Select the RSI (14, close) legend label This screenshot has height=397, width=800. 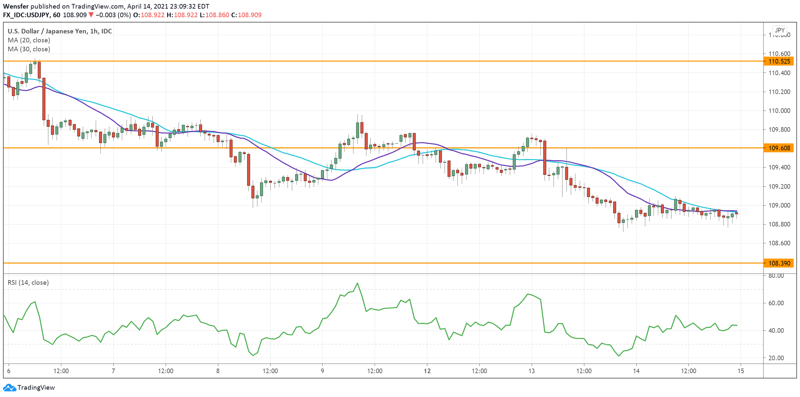[x=28, y=282]
